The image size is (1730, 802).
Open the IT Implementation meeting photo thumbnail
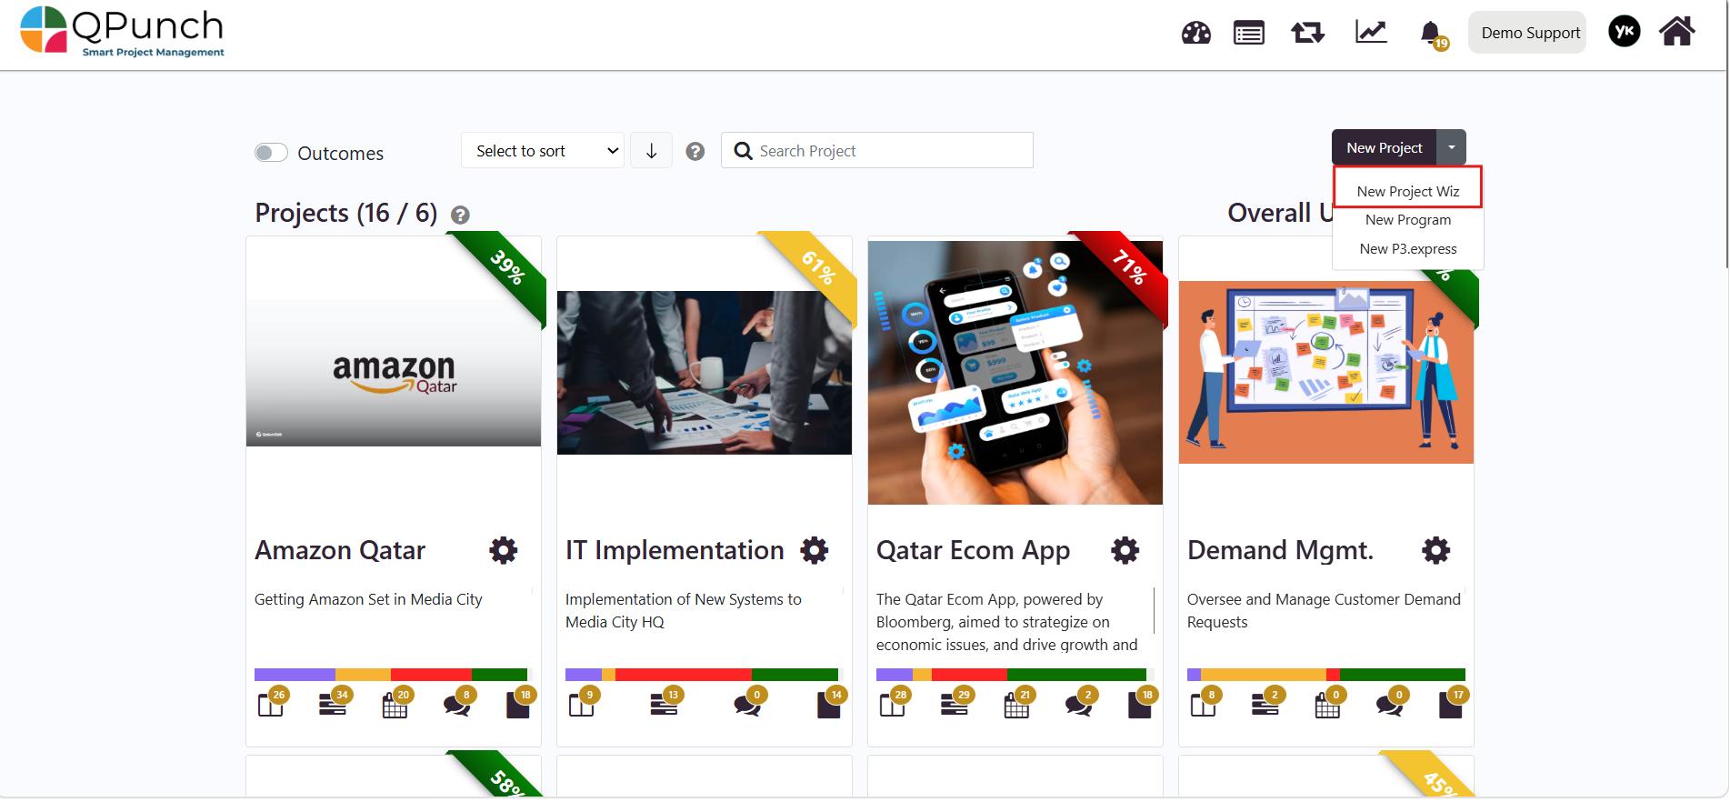pos(705,373)
